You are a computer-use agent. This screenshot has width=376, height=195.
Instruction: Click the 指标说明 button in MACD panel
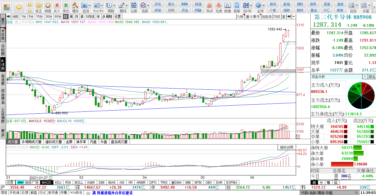pos(286,147)
